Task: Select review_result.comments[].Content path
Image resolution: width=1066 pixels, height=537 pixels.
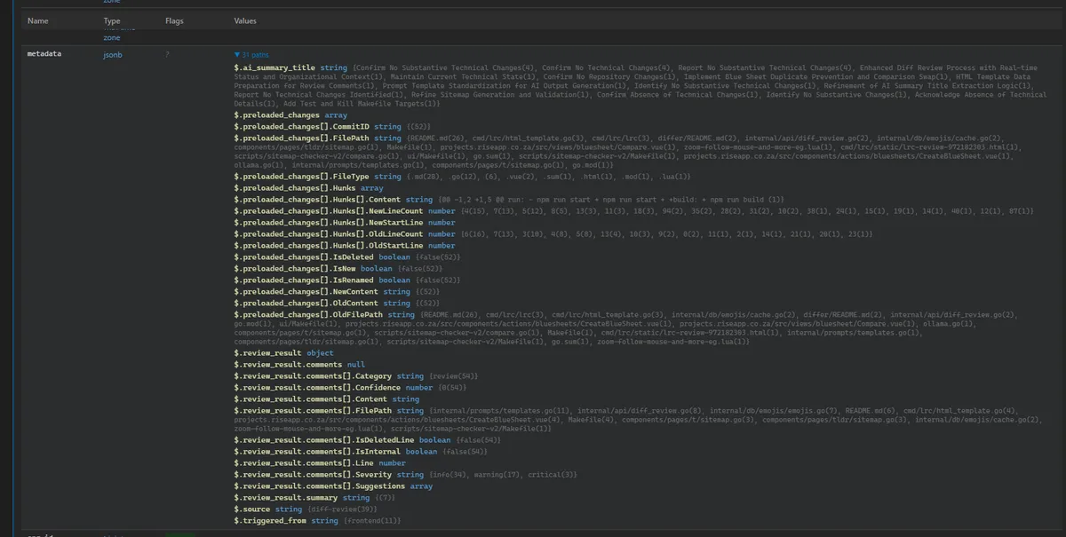Action: (x=313, y=399)
